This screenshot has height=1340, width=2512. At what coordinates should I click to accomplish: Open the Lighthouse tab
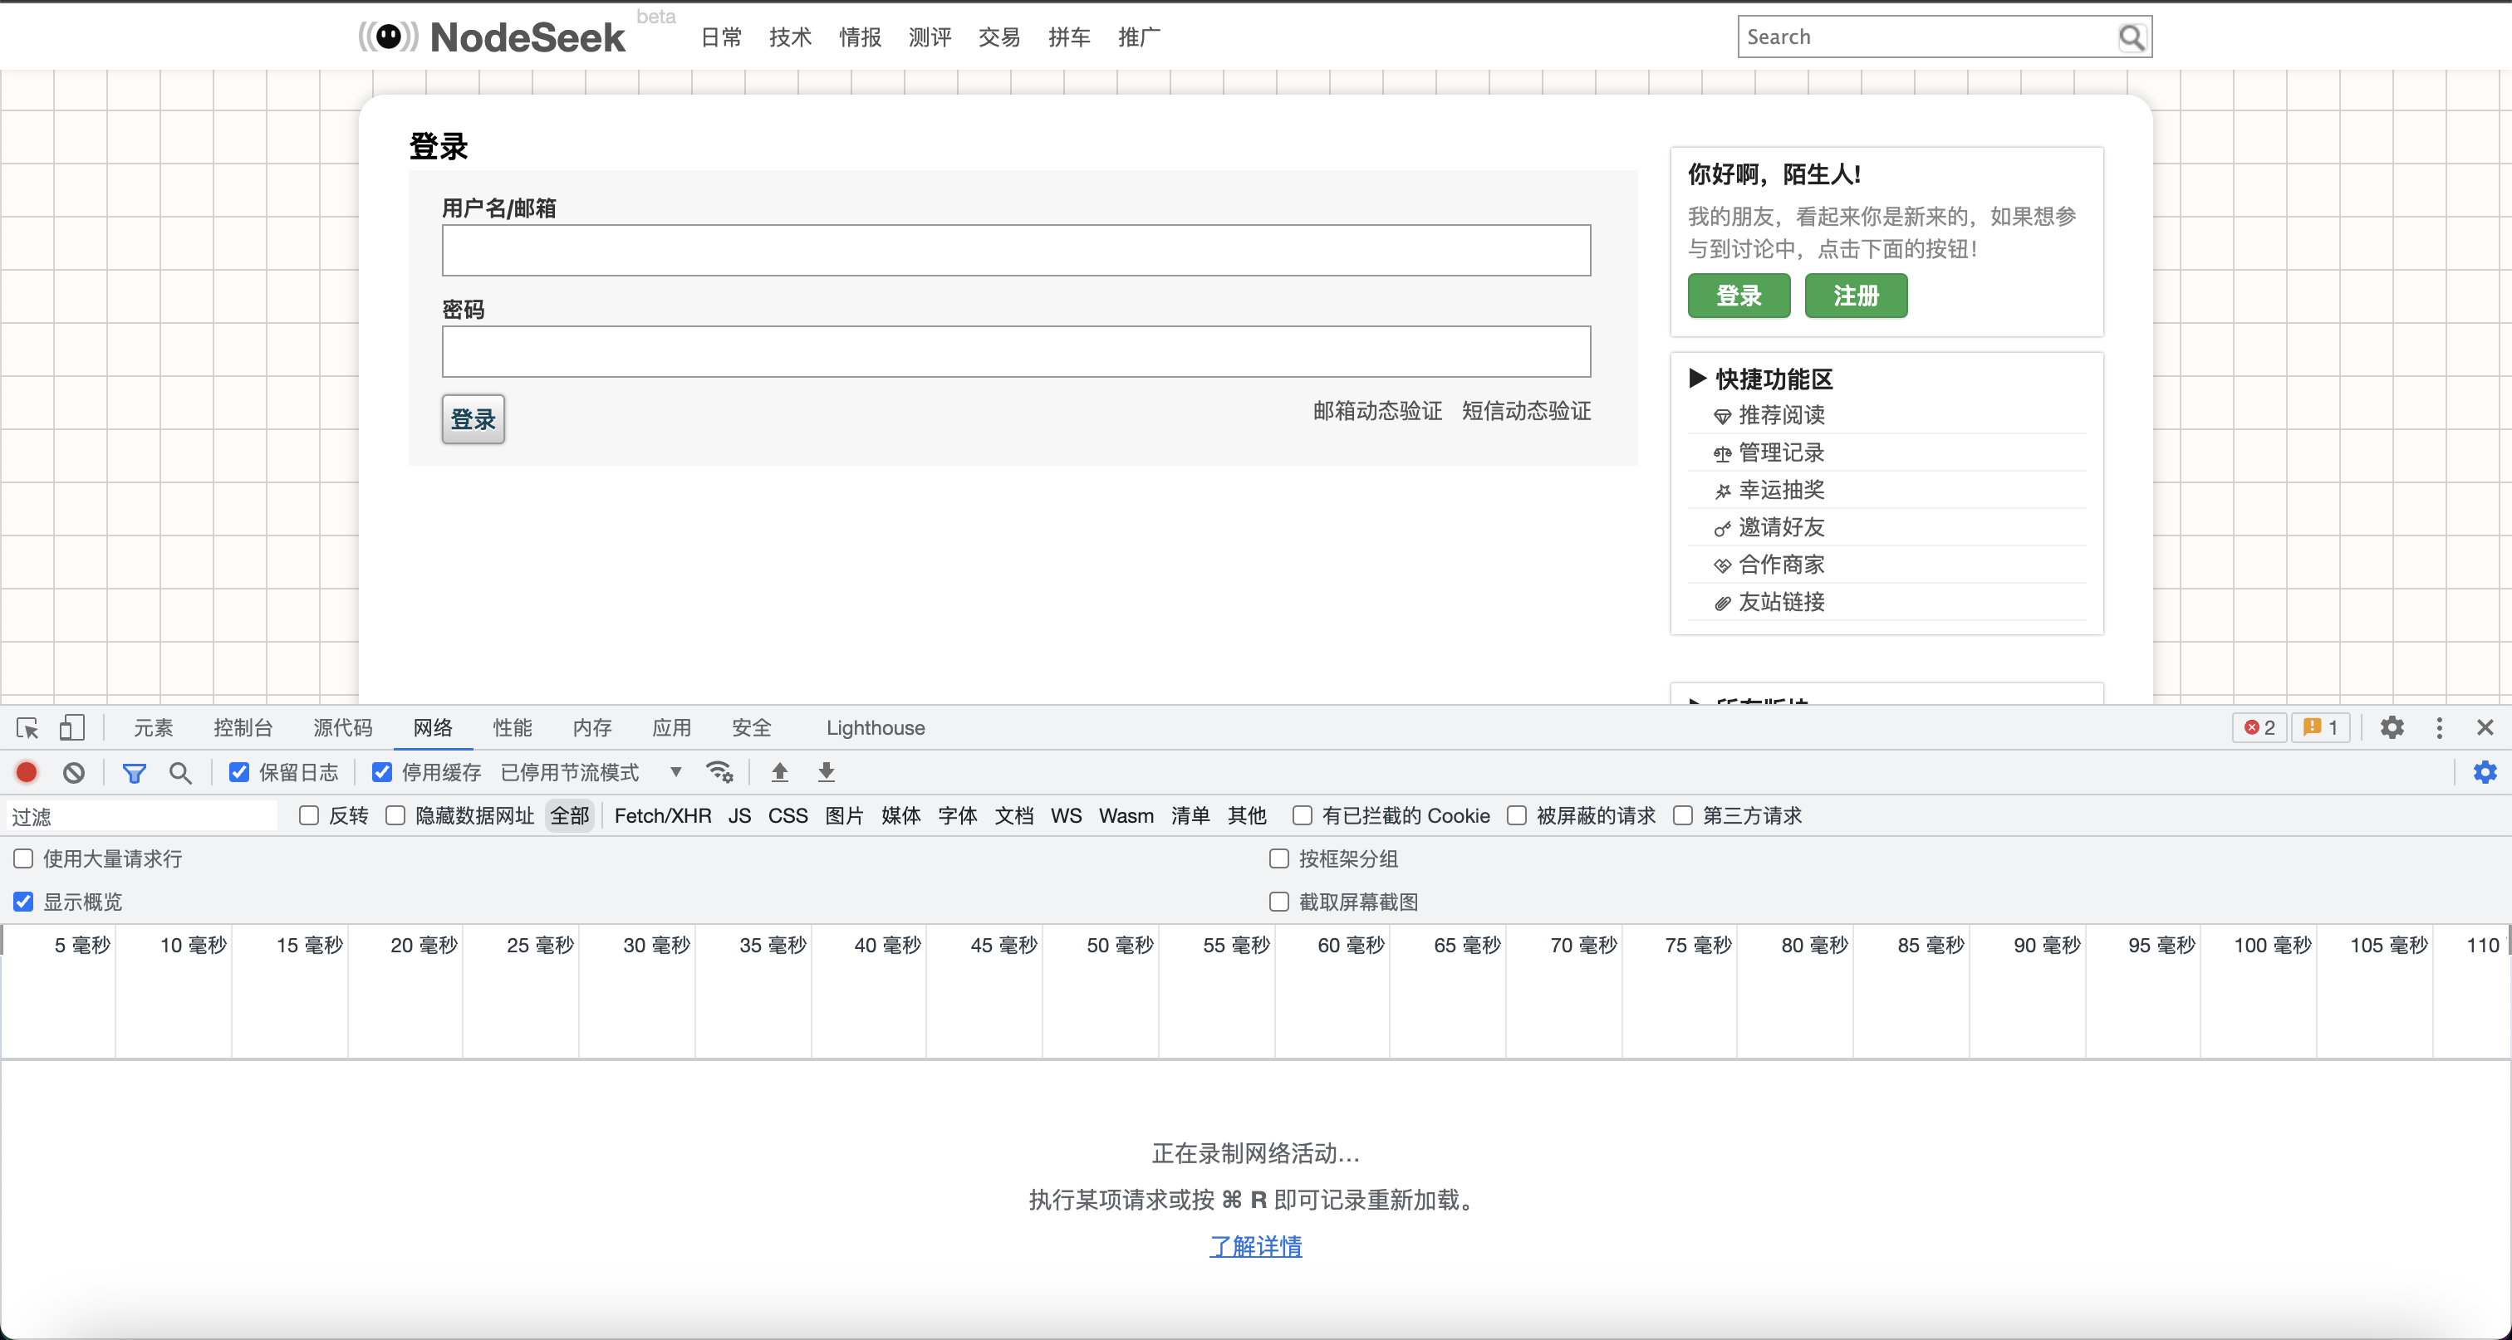click(x=876, y=728)
